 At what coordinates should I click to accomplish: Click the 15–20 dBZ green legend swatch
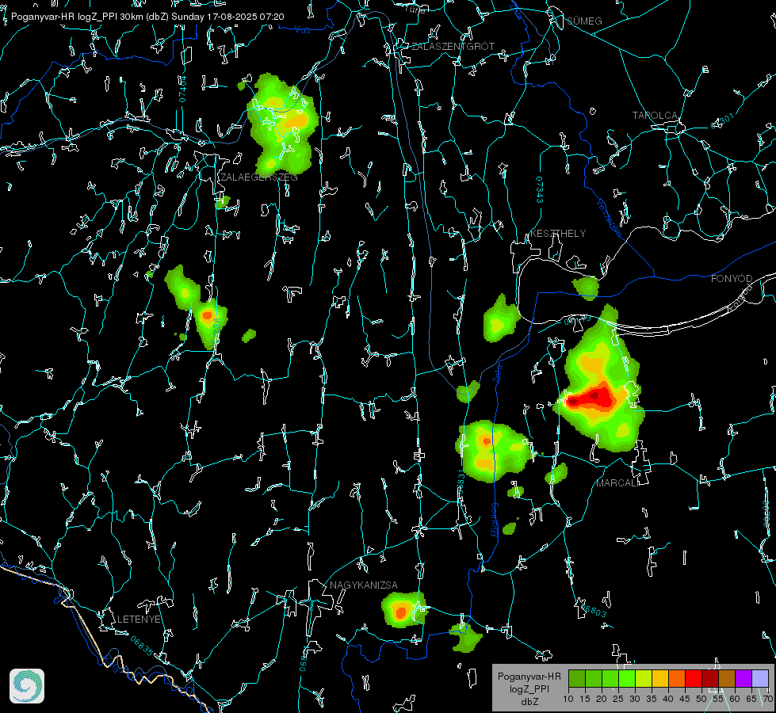[594, 678]
